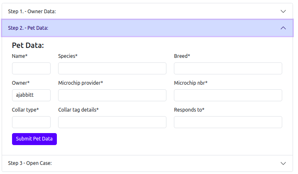Click the 'Responds to*' label text
The width and height of the screenshot is (298, 174).
coord(189,110)
